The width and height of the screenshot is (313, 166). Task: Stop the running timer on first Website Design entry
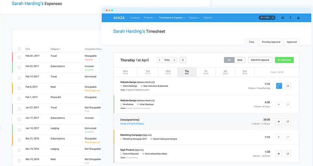point(279,86)
